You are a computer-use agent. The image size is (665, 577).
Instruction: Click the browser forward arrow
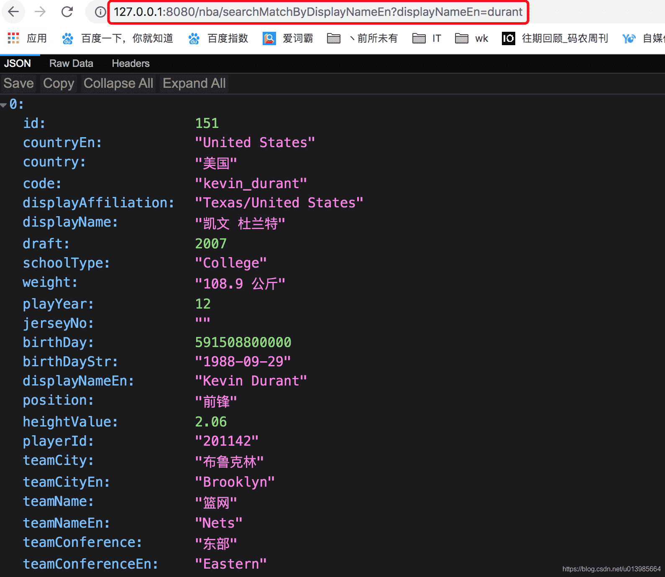pos(40,12)
